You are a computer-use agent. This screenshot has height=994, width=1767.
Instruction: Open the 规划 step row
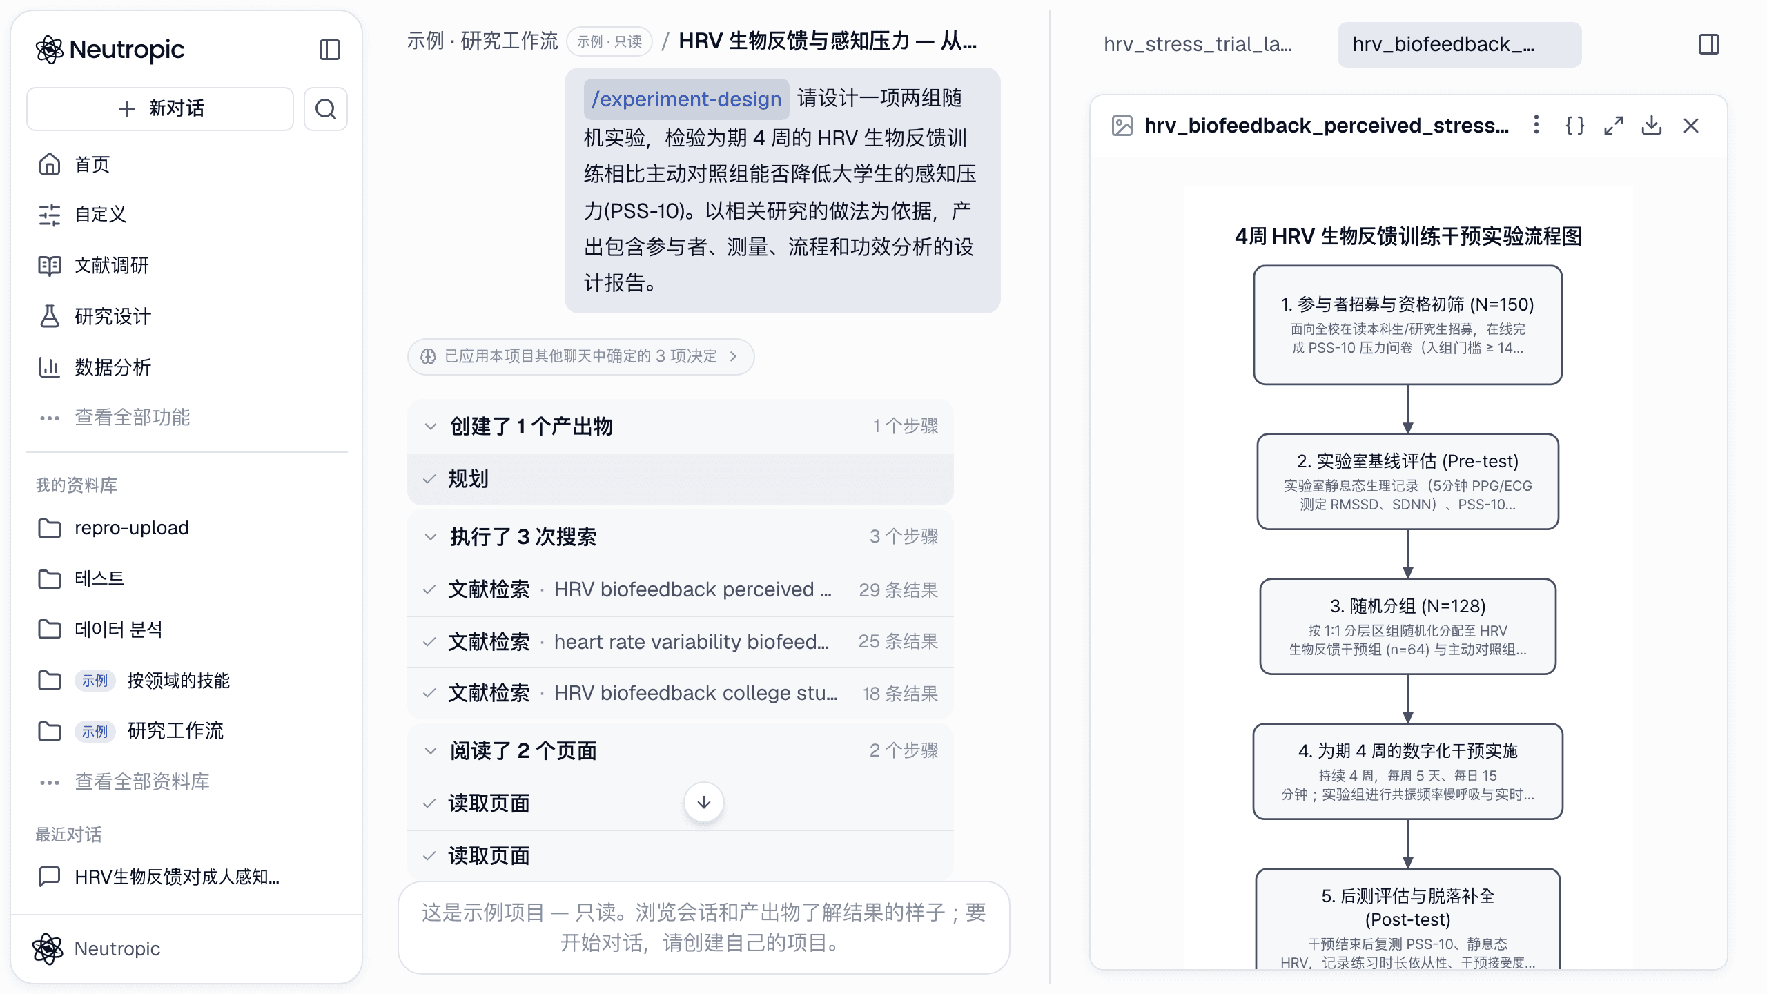[681, 478]
